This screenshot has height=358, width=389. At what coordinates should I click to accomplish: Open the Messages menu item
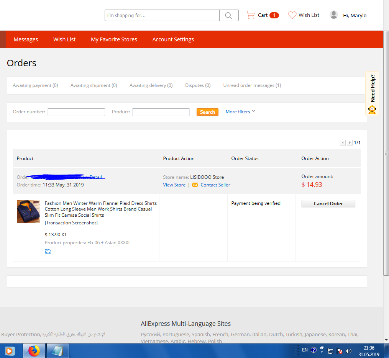(x=26, y=39)
